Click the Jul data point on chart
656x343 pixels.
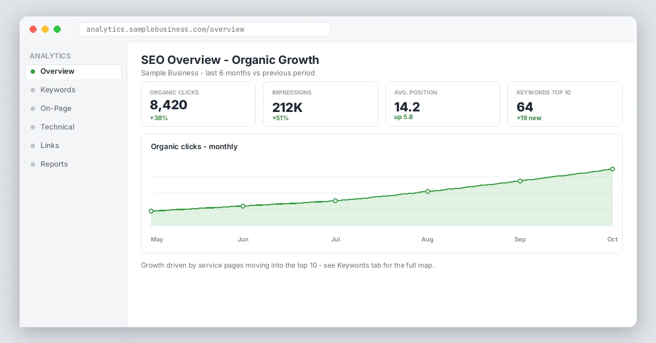336,200
